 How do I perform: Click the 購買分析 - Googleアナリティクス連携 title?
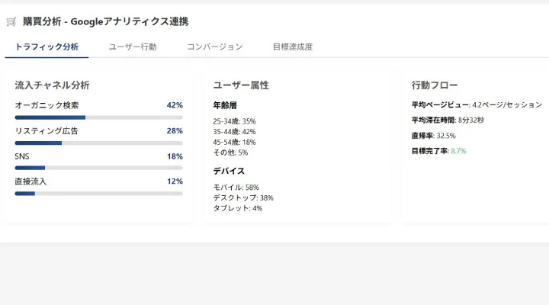click(x=106, y=21)
